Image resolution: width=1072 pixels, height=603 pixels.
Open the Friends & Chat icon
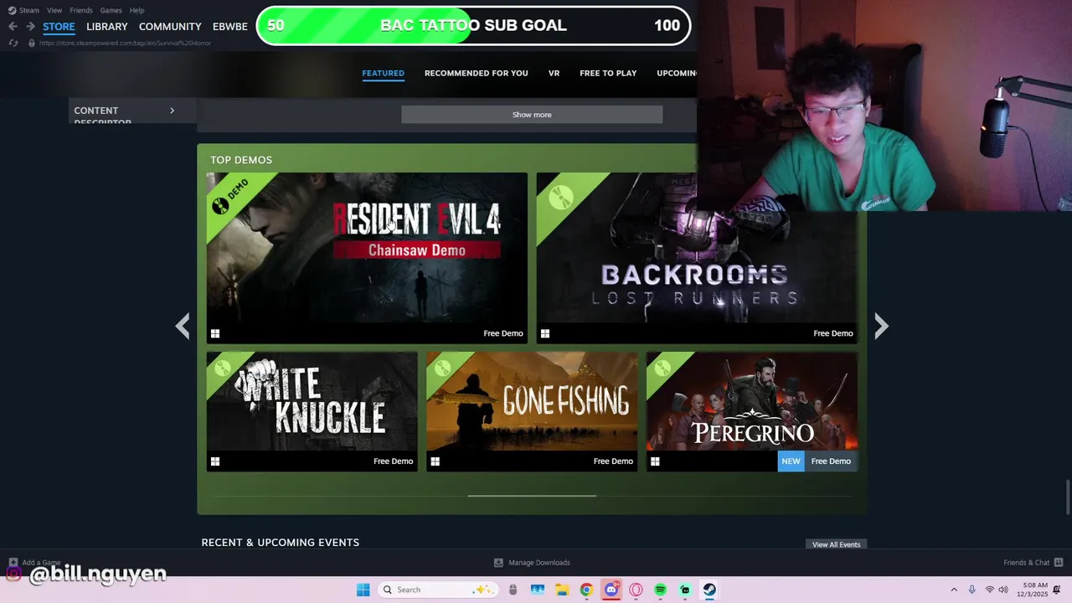coord(1059,563)
